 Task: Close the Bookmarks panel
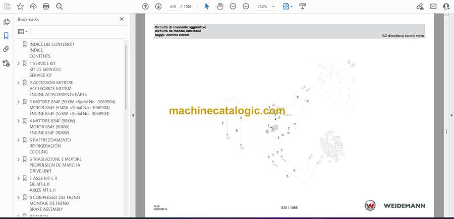(122, 19)
